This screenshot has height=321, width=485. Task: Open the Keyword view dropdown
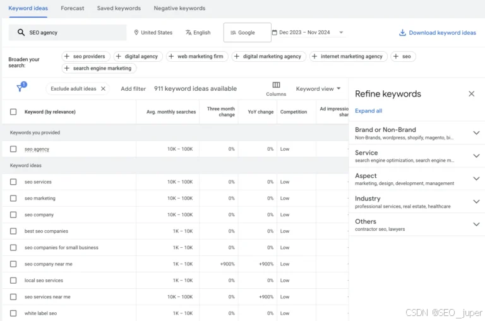tap(318, 89)
